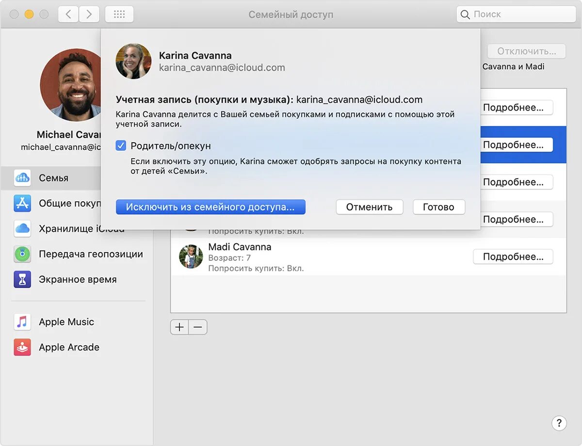This screenshot has height=446, width=582.
Task: Open the Семья section in sidebar
Action: click(54, 178)
